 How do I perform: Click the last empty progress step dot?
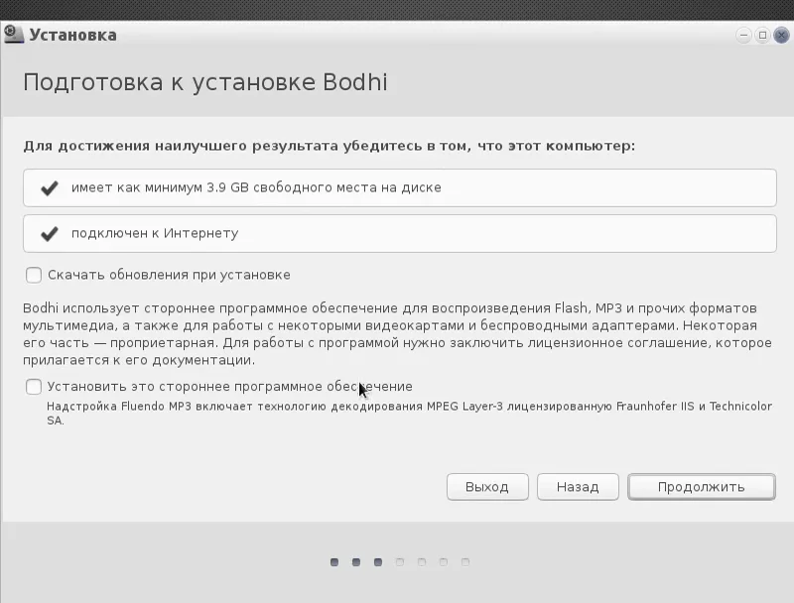465,562
